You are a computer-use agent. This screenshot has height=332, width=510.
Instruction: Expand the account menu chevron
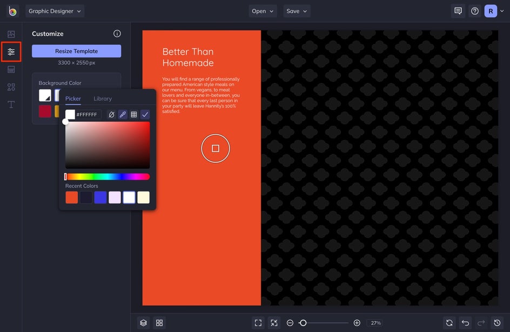tap(502, 11)
